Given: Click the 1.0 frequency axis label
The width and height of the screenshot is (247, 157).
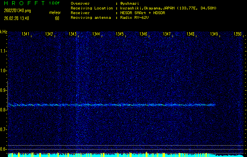Looking at the screenshot, I should tap(4, 71).
